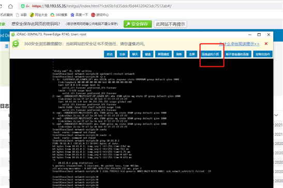
Task: Expand the chevron beside the log list
Action: pyautogui.click(x=276, y=115)
